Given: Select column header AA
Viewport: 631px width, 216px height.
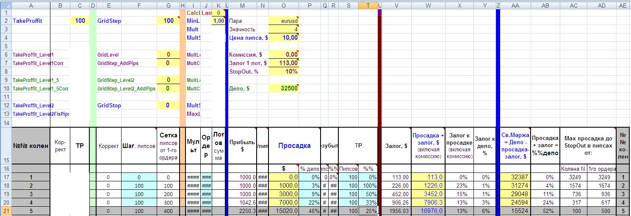Looking at the screenshot, I should [515, 5].
